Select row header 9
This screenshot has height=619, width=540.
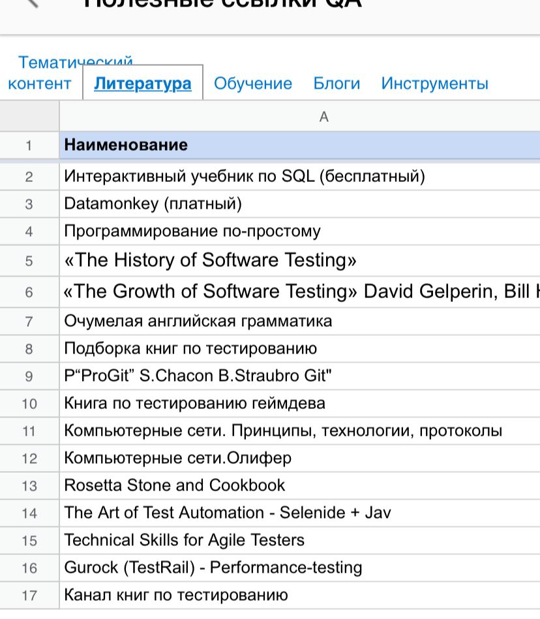tap(29, 376)
